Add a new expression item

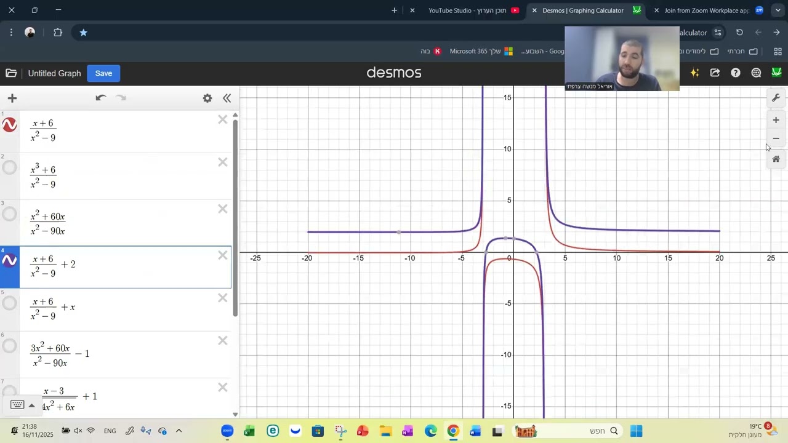[x=12, y=98]
